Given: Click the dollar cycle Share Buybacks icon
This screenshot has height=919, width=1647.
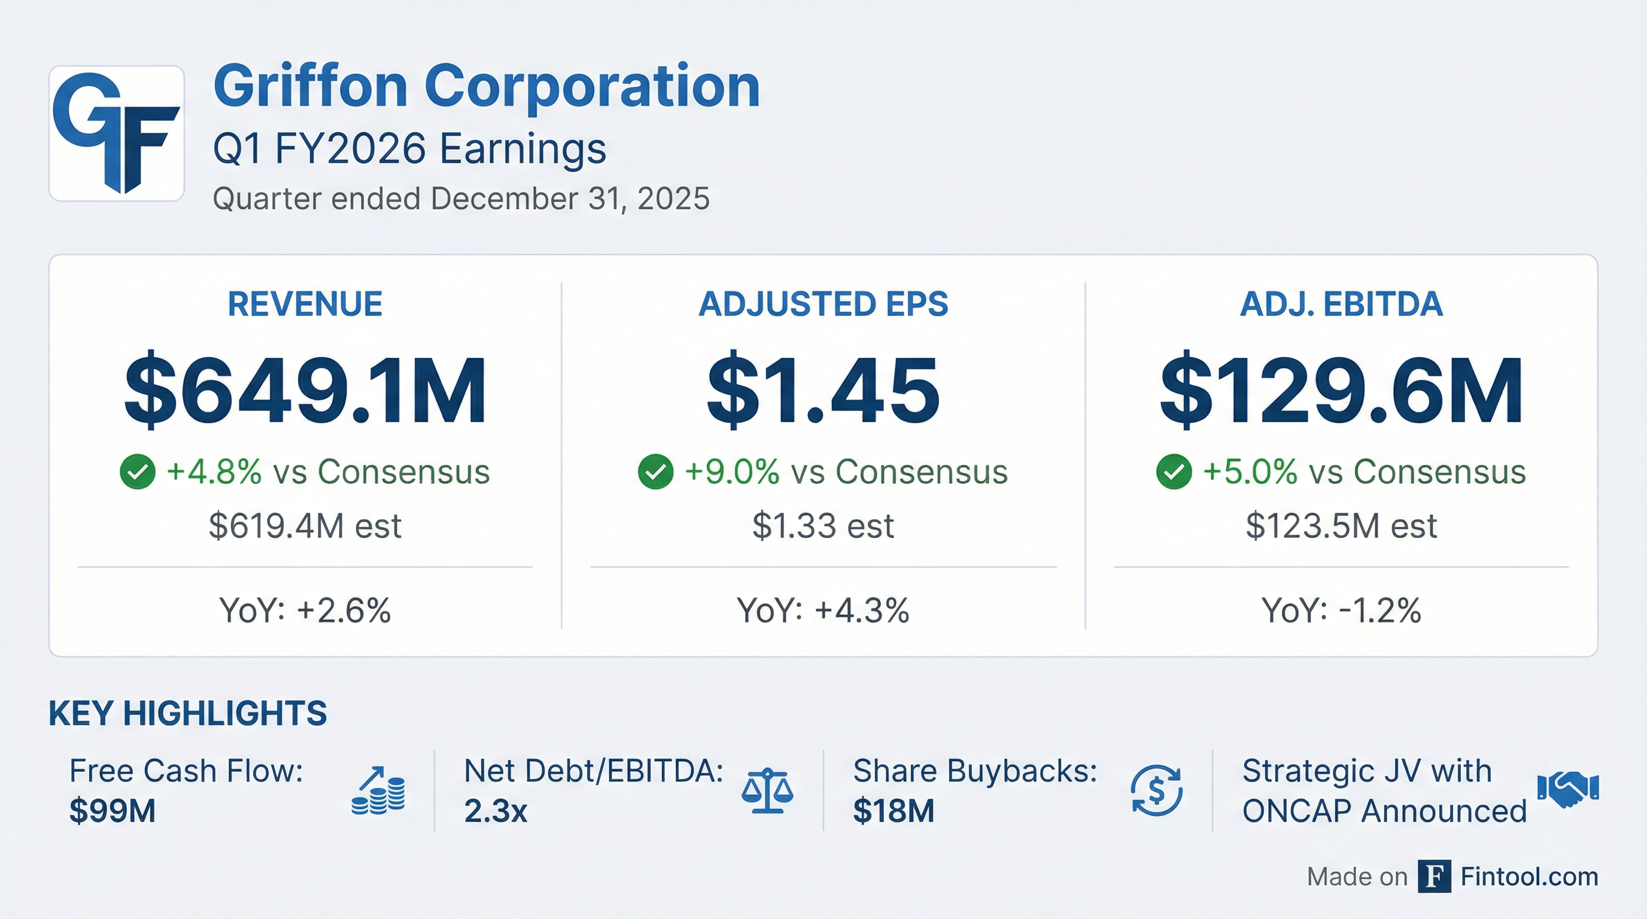Looking at the screenshot, I should pyautogui.click(x=1156, y=791).
